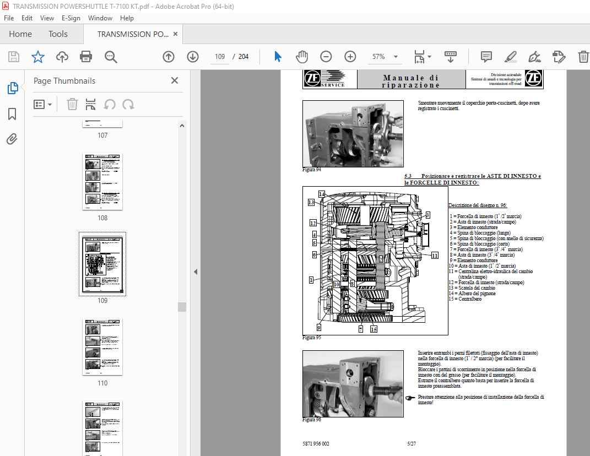Add a sticky note comment
The image size is (590, 456).
486,57
